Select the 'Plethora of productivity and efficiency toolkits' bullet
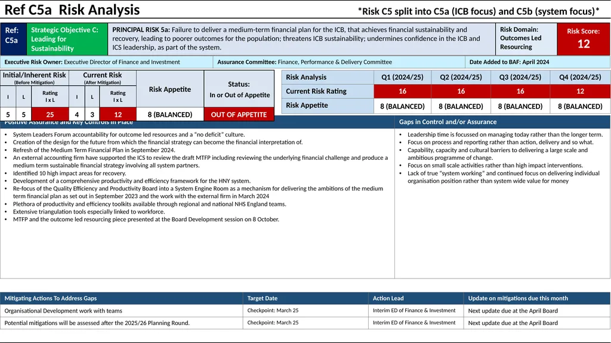The width and height of the screenshot is (611, 343). point(150,204)
